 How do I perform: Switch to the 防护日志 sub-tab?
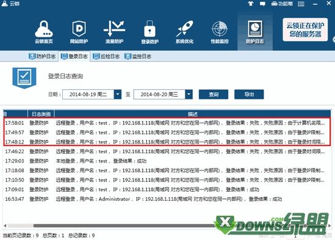pyautogui.click(x=42, y=56)
